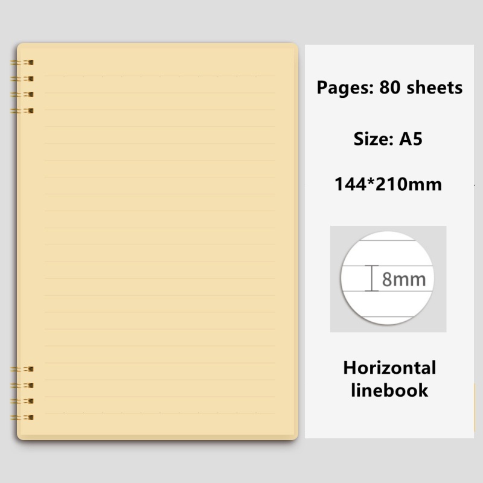The width and height of the screenshot is (483, 483).
Task: Click the dotted header line on the page
Action: click(x=160, y=77)
